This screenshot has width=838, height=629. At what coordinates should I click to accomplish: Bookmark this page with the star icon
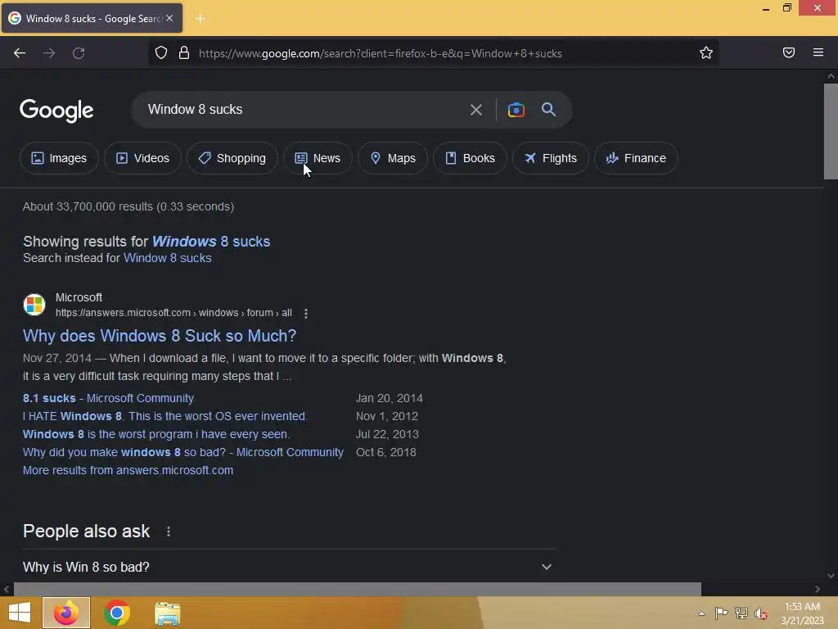[x=706, y=52]
